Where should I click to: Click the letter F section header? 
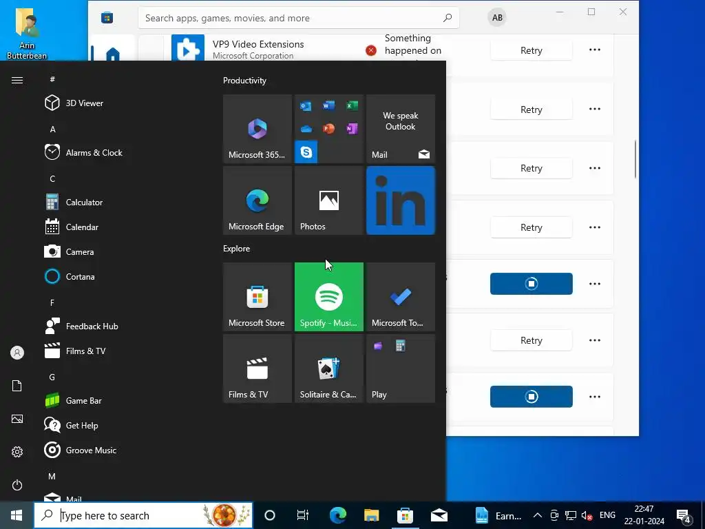pos(52,303)
